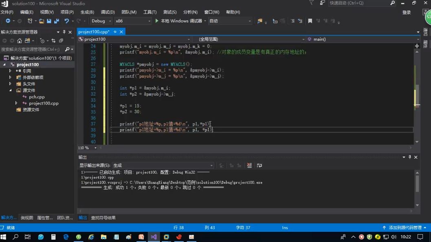Viewport: 431px width, 242px height.
Task: Collapse All in Solution Explorer toolbar
Action: tap(61, 41)
